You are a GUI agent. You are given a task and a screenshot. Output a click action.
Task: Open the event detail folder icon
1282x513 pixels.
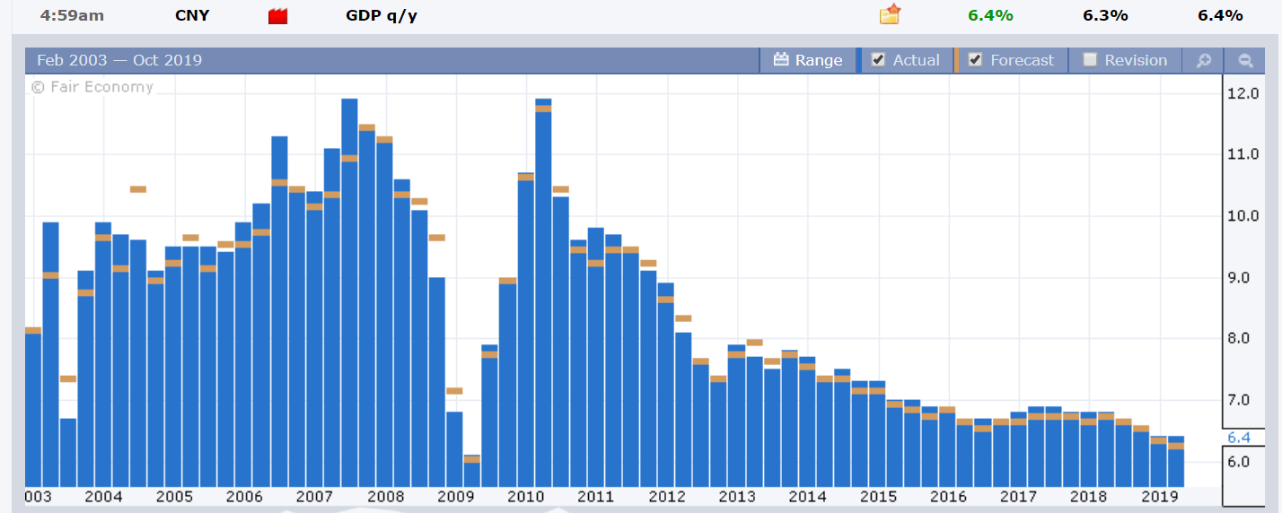point(890,15)
